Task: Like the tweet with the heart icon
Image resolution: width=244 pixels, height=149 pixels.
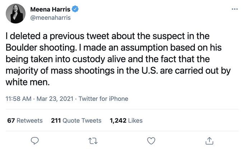Action: coord(151,140)
